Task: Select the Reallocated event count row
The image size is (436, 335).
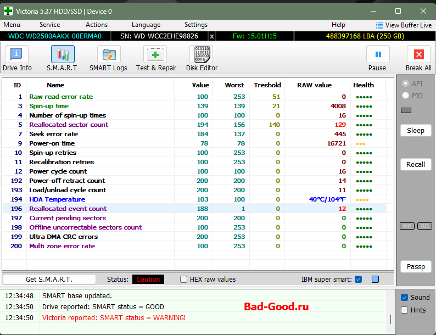Action: pyautogui.click(x=68, y=209)
